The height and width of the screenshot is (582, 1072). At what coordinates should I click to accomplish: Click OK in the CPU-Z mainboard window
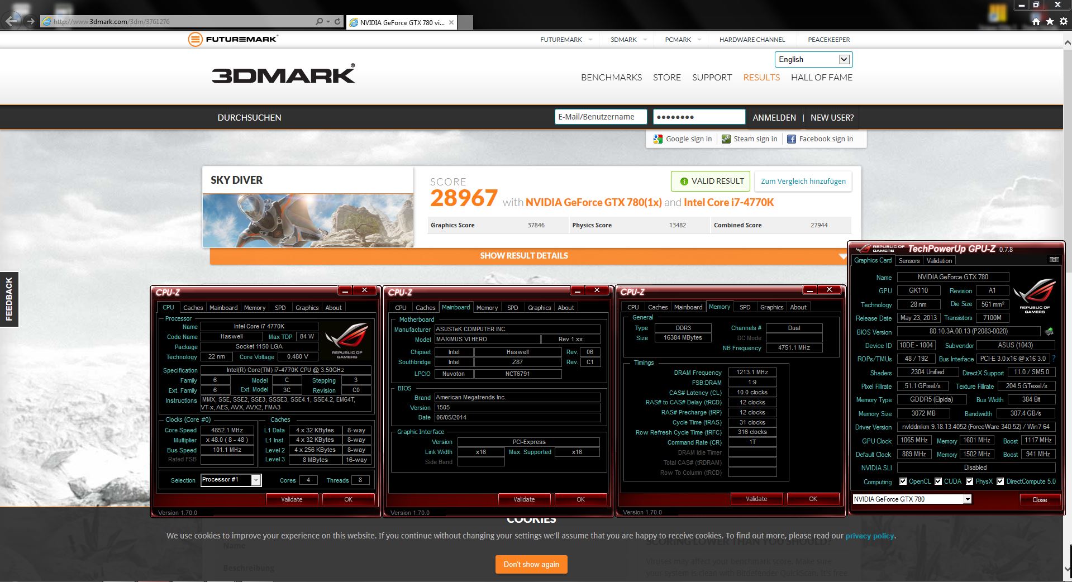click(x=580, y=499)
